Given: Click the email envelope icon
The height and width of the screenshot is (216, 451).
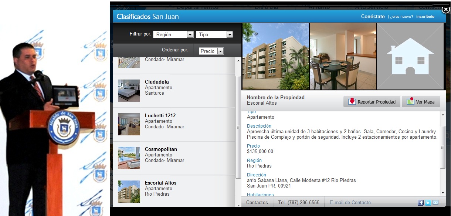Looking at the screenshot, I should pyautogui.click(x=435, y=202).
